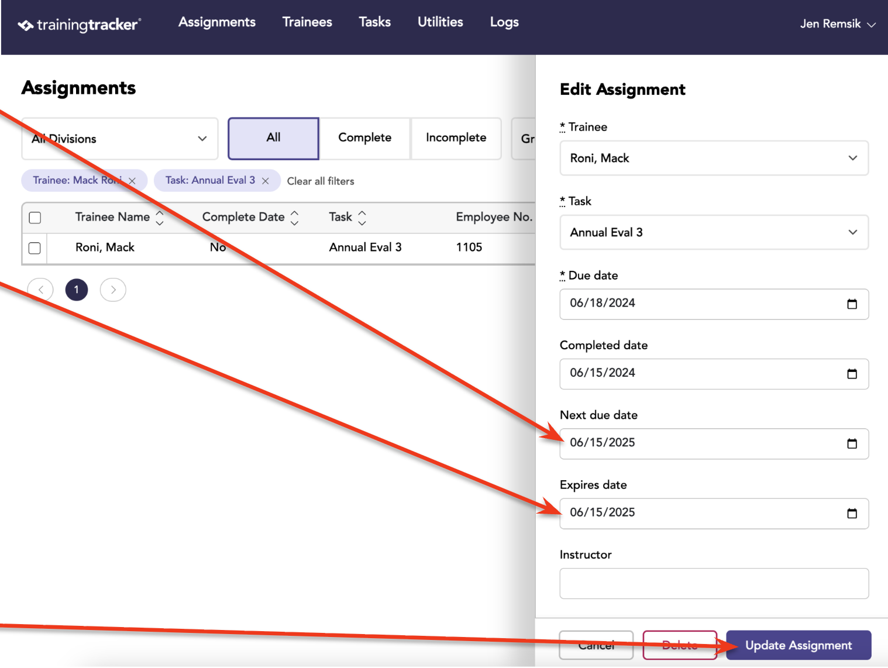This screenshot has width=888, height=668.
Task: Expand the Task dropdown showing Annual Eval 3
Action: (714, 232)
